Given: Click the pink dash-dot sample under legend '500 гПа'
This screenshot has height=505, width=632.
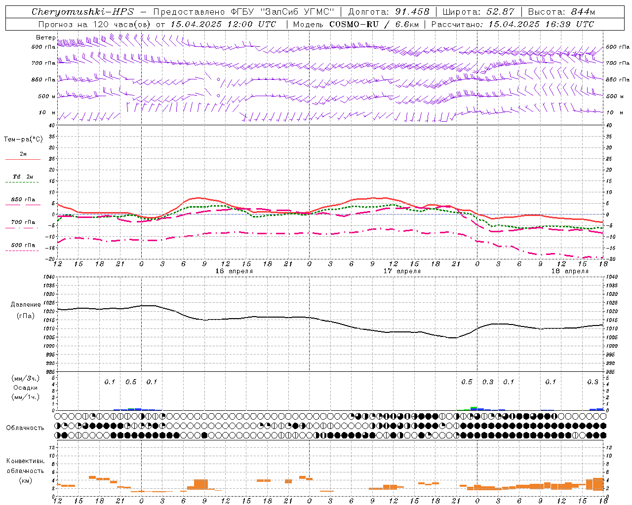Looking at the screenshot, I should (x=22, y=251).
